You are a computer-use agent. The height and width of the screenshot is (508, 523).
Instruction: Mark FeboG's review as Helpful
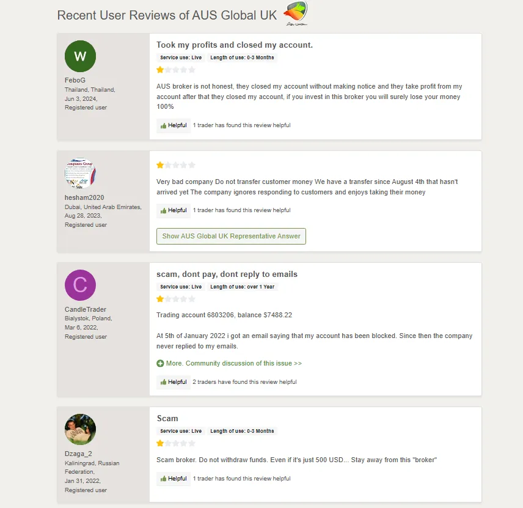(174, 125)
